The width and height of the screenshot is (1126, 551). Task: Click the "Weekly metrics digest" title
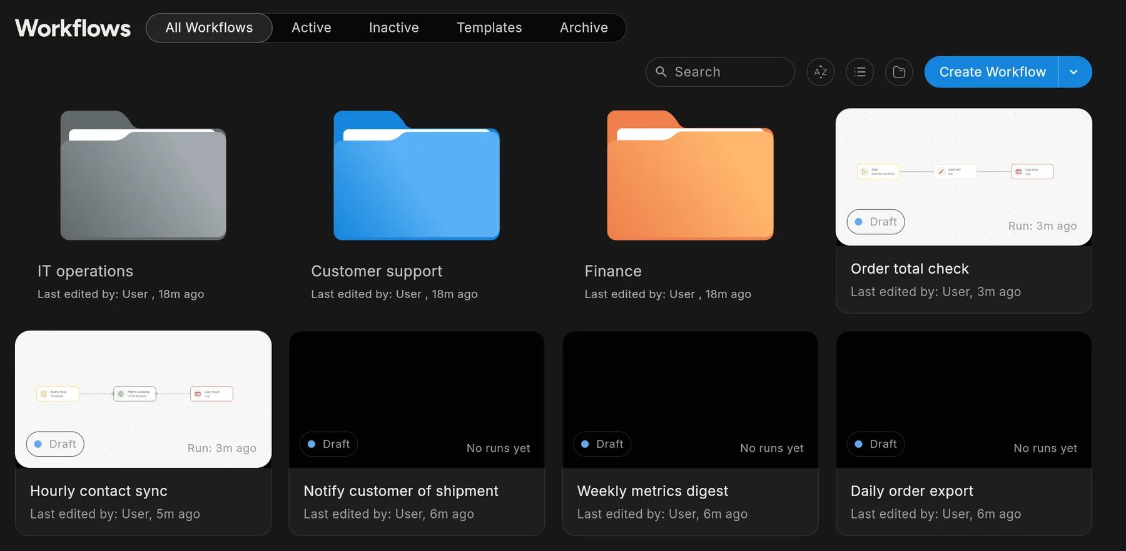652,491
